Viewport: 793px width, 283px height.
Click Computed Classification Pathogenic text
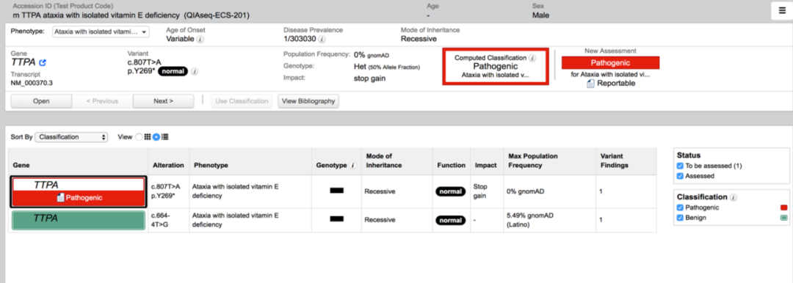(495, 66)
